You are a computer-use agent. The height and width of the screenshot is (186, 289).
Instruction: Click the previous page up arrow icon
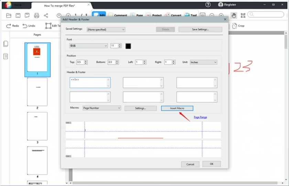59,15
